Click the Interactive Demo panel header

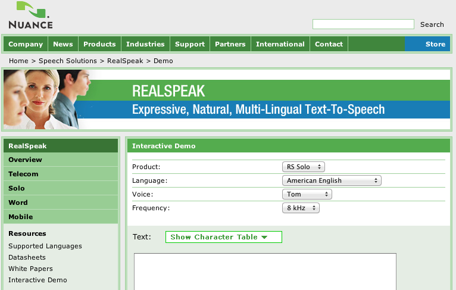[289, 146]
